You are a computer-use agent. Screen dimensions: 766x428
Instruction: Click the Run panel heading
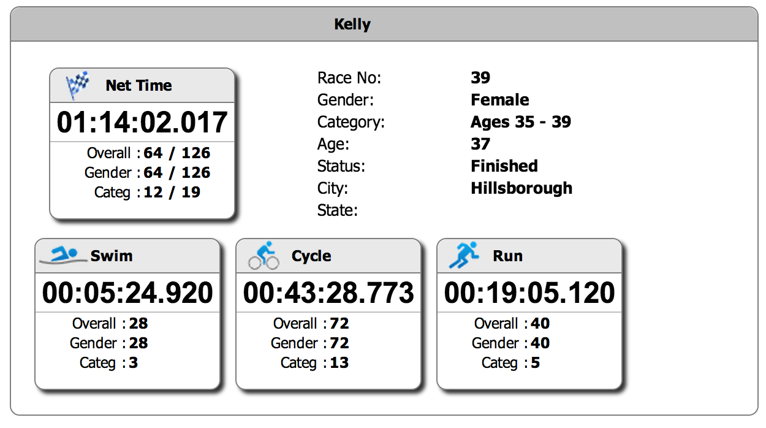(x=507, y=256)
